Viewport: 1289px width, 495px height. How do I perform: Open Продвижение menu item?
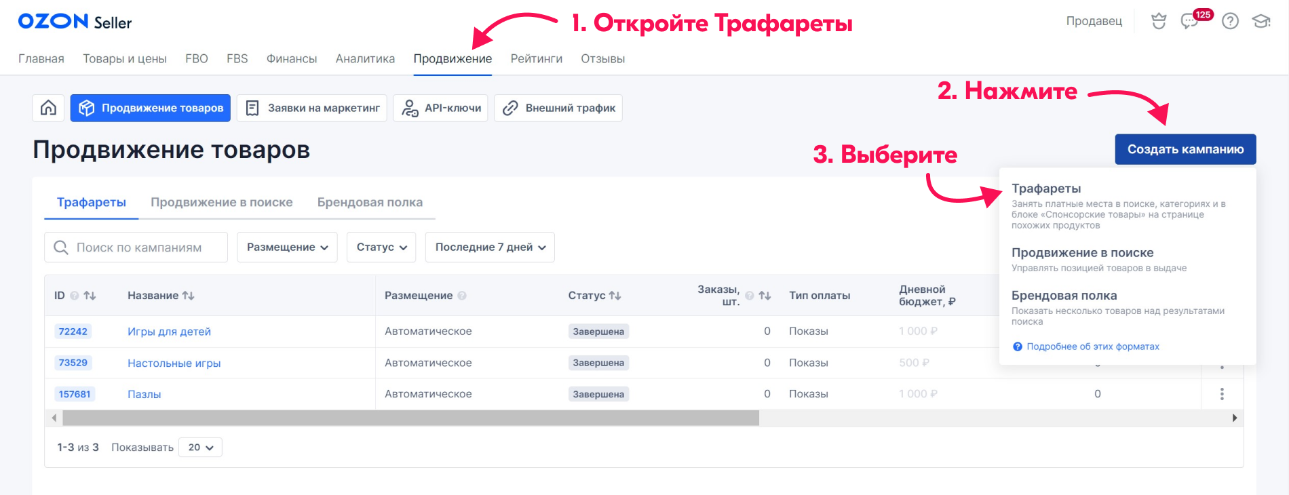(x=453, y=59)
